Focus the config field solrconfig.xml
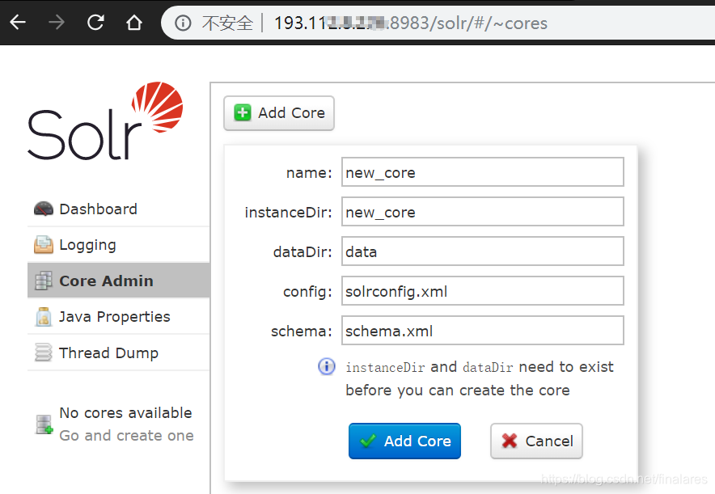This screenshot has width=715, height=494. coord(482,291)
